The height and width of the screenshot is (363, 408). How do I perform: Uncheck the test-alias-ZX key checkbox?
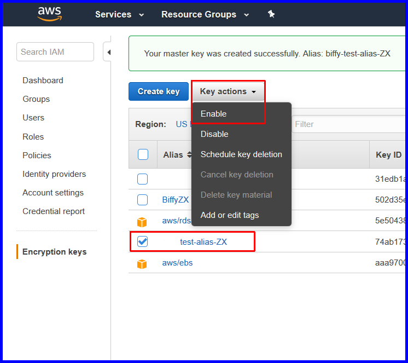point(142,241)
